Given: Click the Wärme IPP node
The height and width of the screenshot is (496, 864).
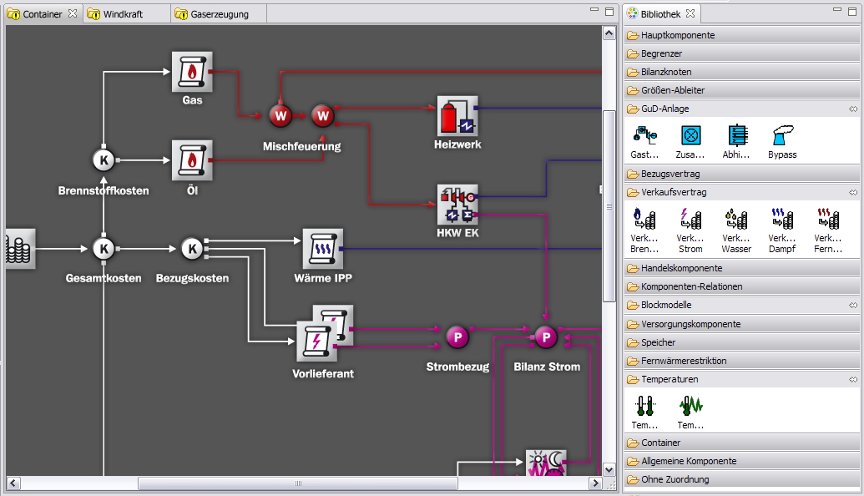Looking at the screenshot, I should [322, 249].
